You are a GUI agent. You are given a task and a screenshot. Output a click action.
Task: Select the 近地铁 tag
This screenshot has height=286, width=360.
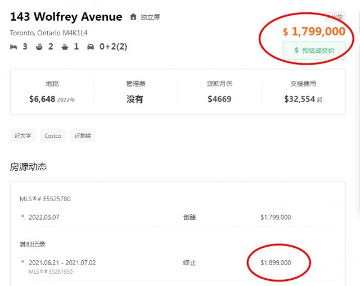click(x=82, y=135)
